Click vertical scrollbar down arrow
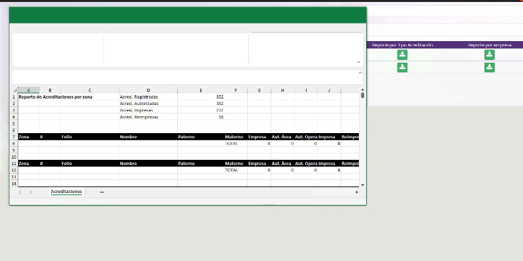Viewport: 523px width, 261px height. point(363,185)
